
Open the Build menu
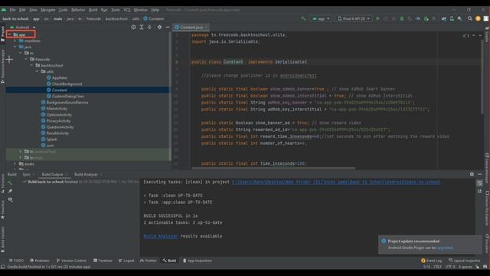point(93,10)
